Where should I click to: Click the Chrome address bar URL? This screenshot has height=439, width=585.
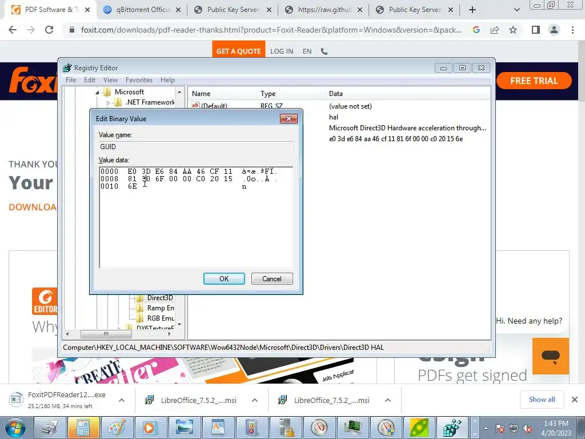click(271, 30)
